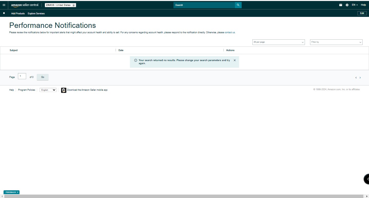Click the bookmark flag icon
369x198 pixels.
4,13
